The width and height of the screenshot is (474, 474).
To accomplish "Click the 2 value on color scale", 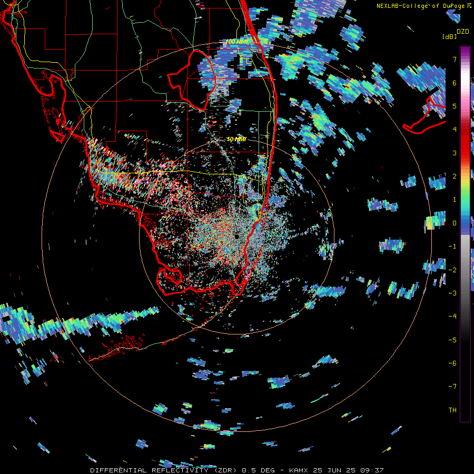I will tap(455, 176).
